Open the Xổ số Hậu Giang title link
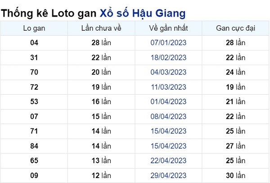 click(143, 13)
